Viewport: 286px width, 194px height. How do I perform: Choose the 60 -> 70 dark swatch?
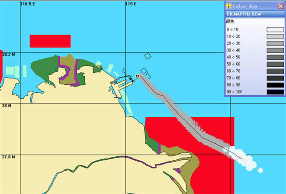tap(275, 71)
